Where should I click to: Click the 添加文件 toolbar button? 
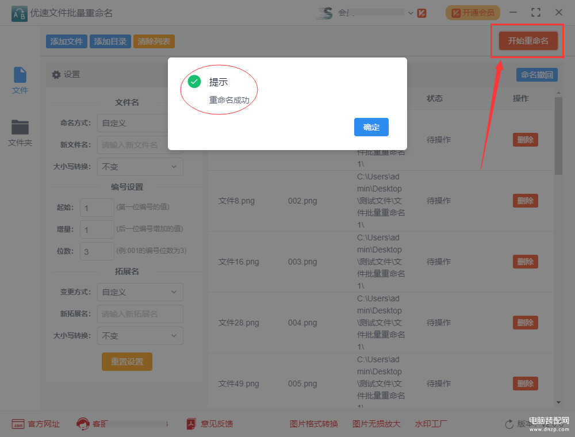click(67, 41)
